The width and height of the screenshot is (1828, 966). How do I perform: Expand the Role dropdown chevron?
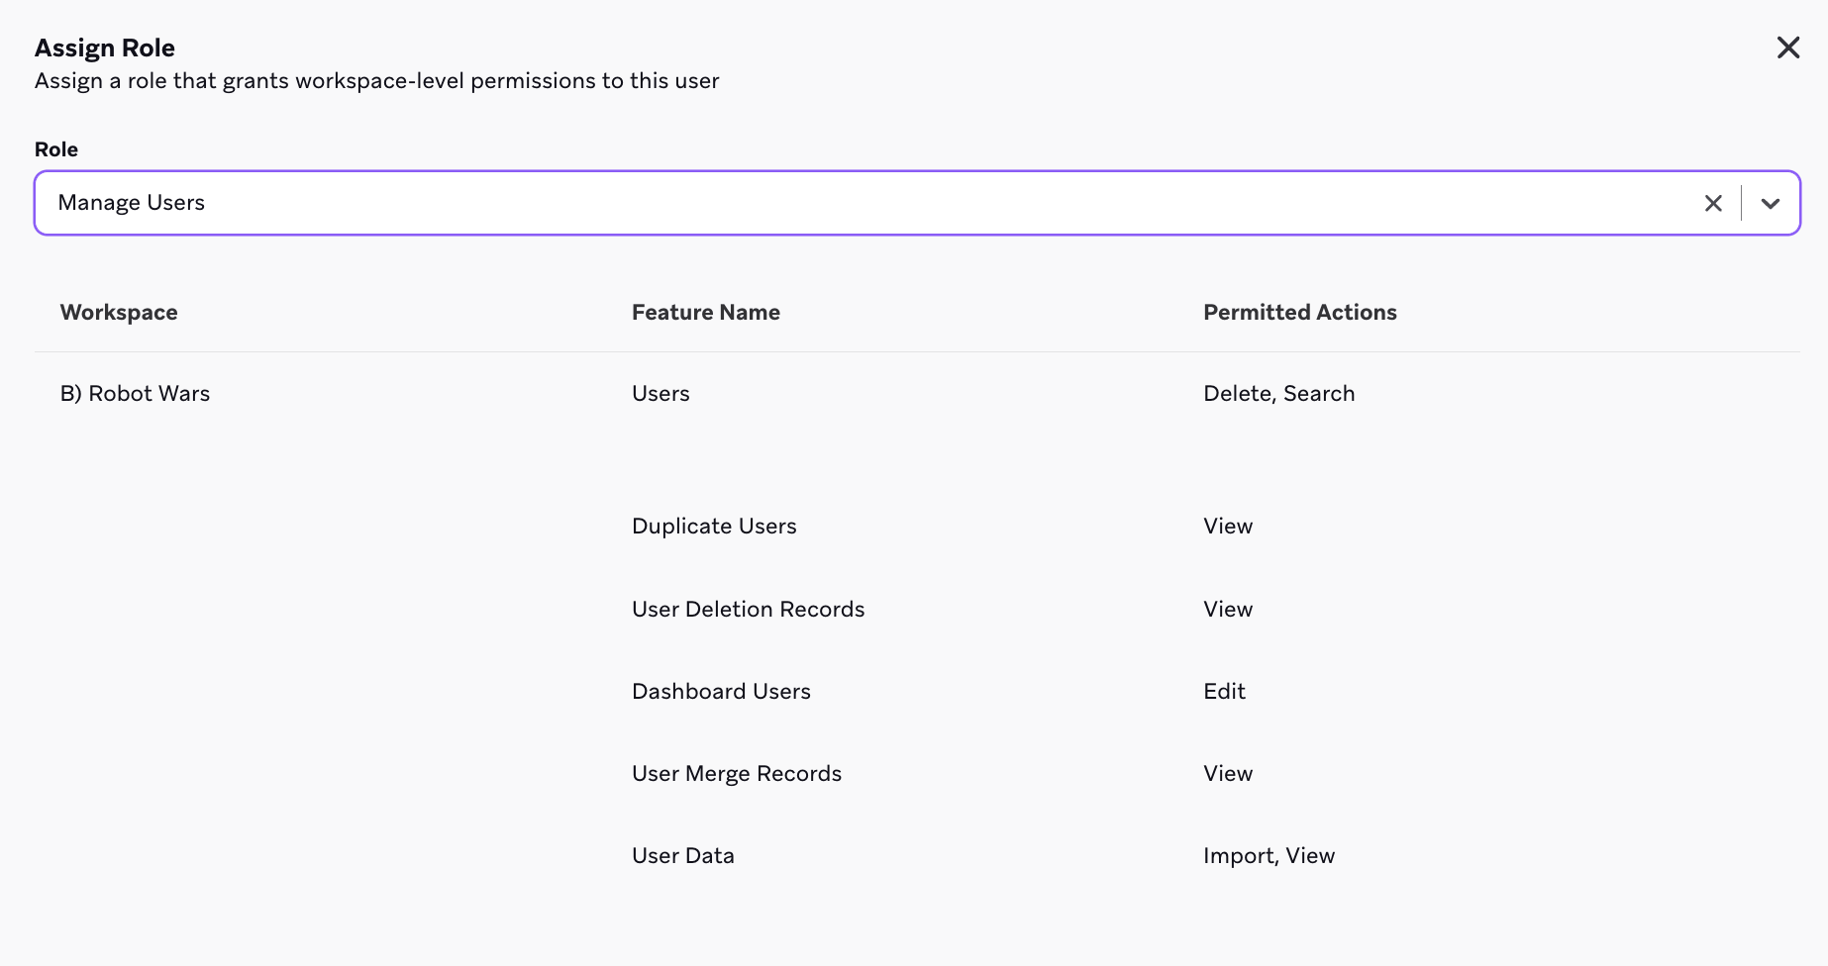point(1770,203)
